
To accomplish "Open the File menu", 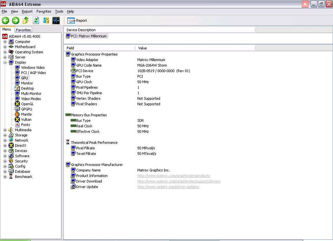I will coord(4,11).
